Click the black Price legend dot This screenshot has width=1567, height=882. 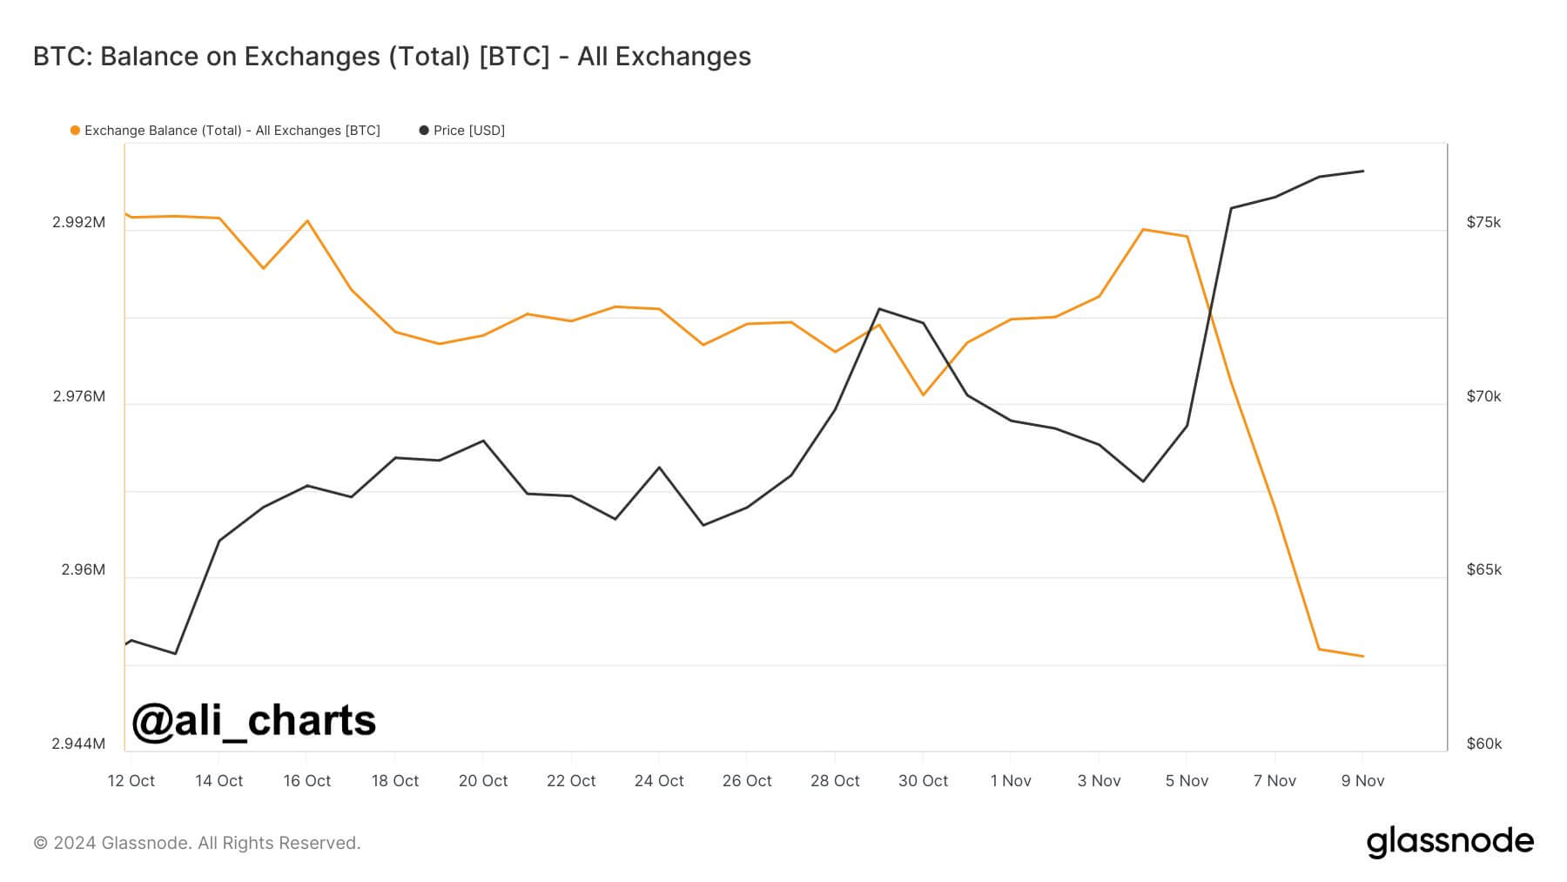[x=424, y=131]
